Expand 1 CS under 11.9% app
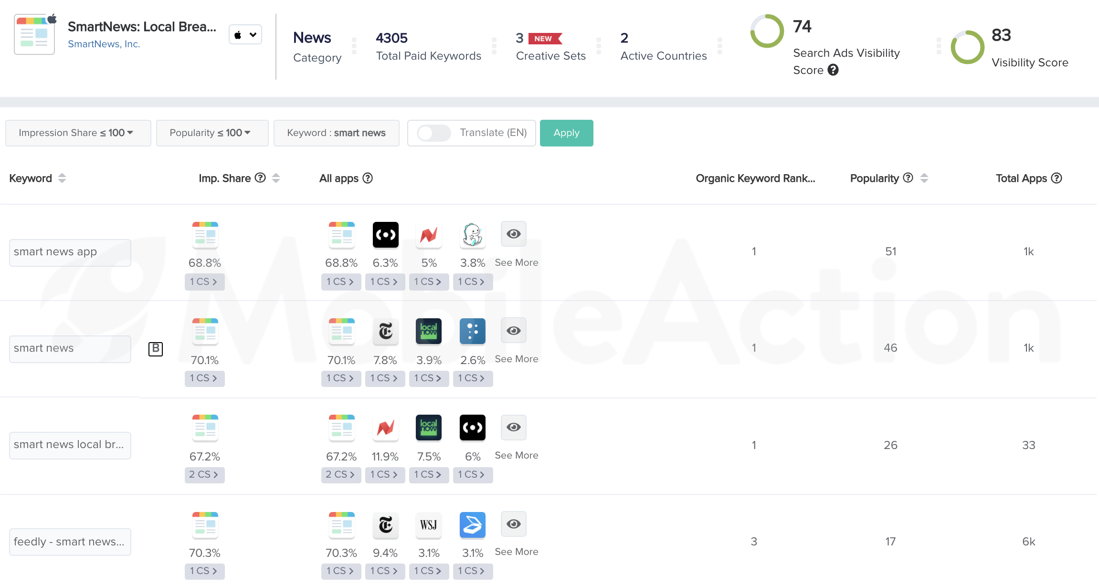The image size is (1099, 585). pyautogui.click(x=385, y=474)
